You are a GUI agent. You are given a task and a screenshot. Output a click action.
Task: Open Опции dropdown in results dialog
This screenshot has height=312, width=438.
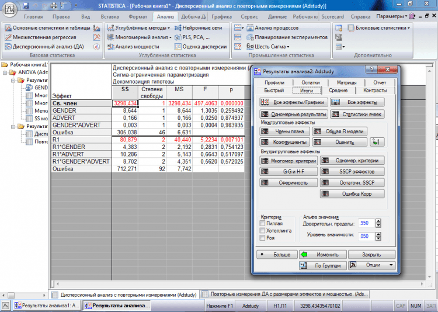coord(372,265)
